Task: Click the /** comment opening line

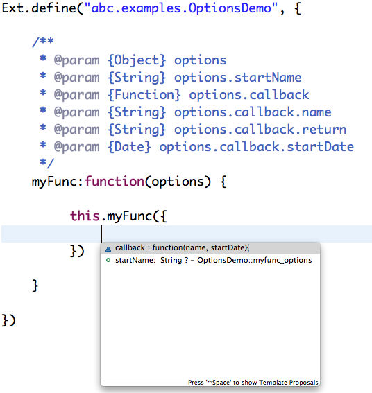Action: [x=43, y=42]
